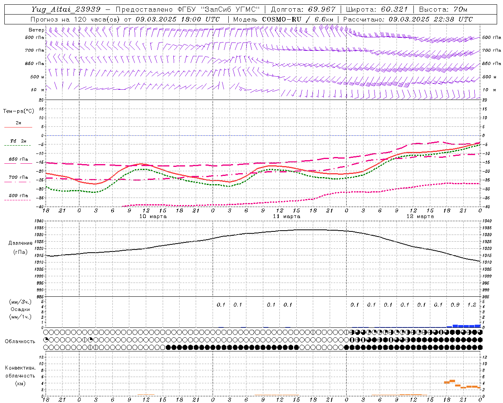
Task: Click the Широта: 60.321 header field
Action: [377, 9]
